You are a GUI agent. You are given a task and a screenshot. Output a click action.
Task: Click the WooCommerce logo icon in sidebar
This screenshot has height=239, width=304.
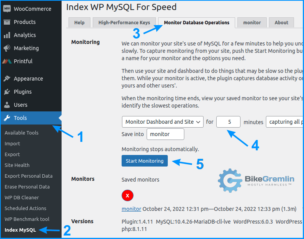coord(7,8)
